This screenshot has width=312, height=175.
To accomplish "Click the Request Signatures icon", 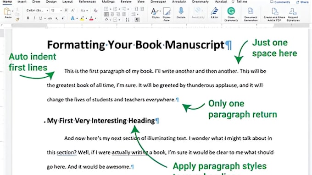I will click(293, 11).
